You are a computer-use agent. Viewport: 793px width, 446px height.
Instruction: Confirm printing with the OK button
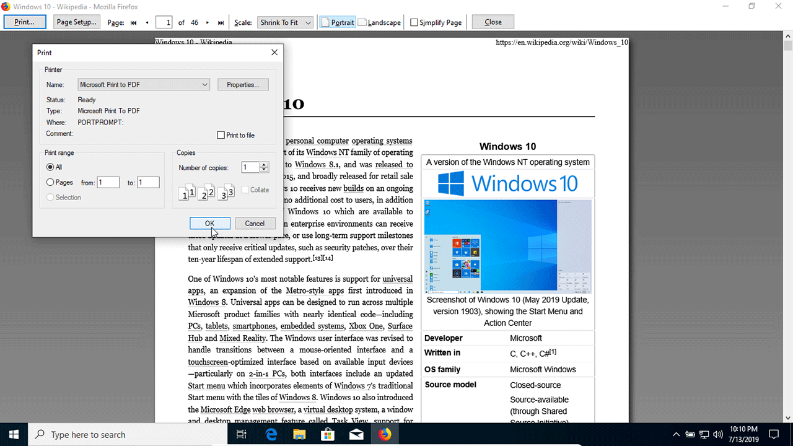(210, 223)
